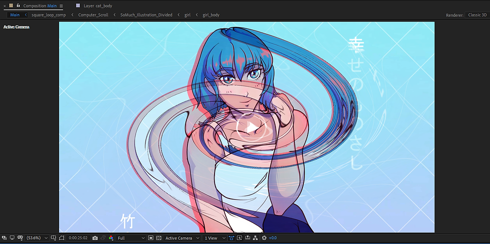
Task: Select the Composition Main tab
Action: tap(40, 6)
